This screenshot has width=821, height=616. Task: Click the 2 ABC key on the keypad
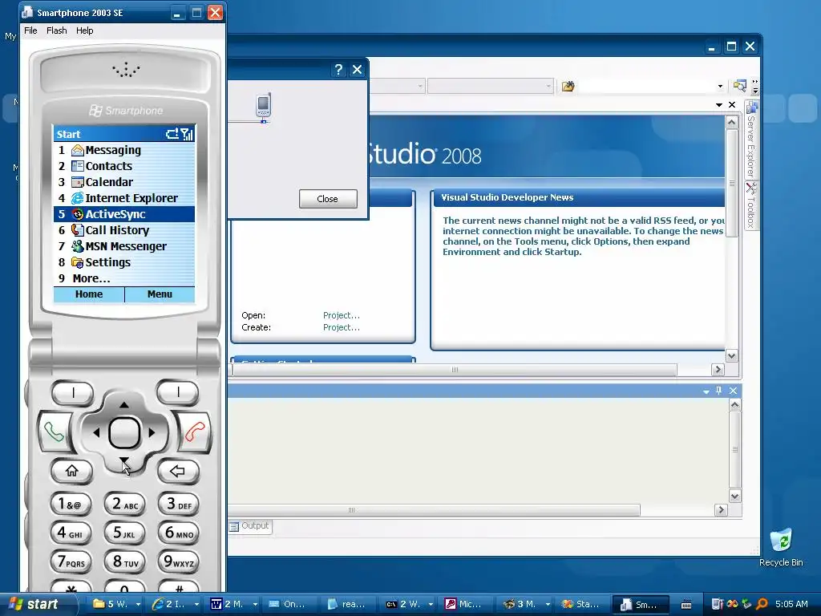(124, 504)
